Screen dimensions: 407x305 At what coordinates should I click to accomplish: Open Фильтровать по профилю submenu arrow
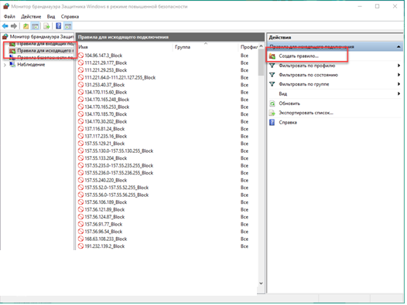[x=398, y=66]
